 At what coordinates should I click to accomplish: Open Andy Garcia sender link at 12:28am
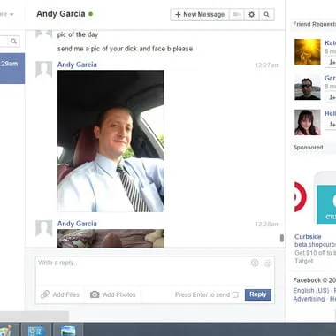tap(77, 224)
